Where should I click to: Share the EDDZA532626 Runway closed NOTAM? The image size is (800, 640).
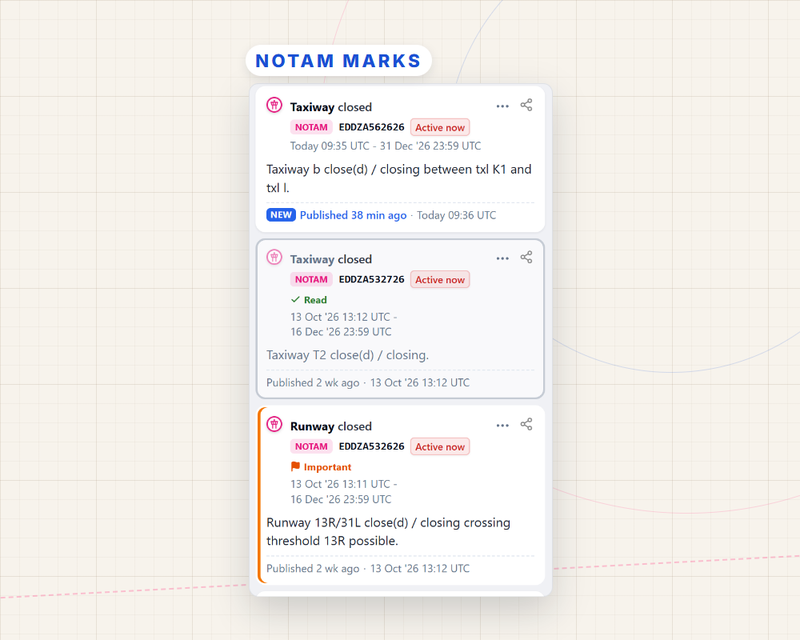coord(526,424)
